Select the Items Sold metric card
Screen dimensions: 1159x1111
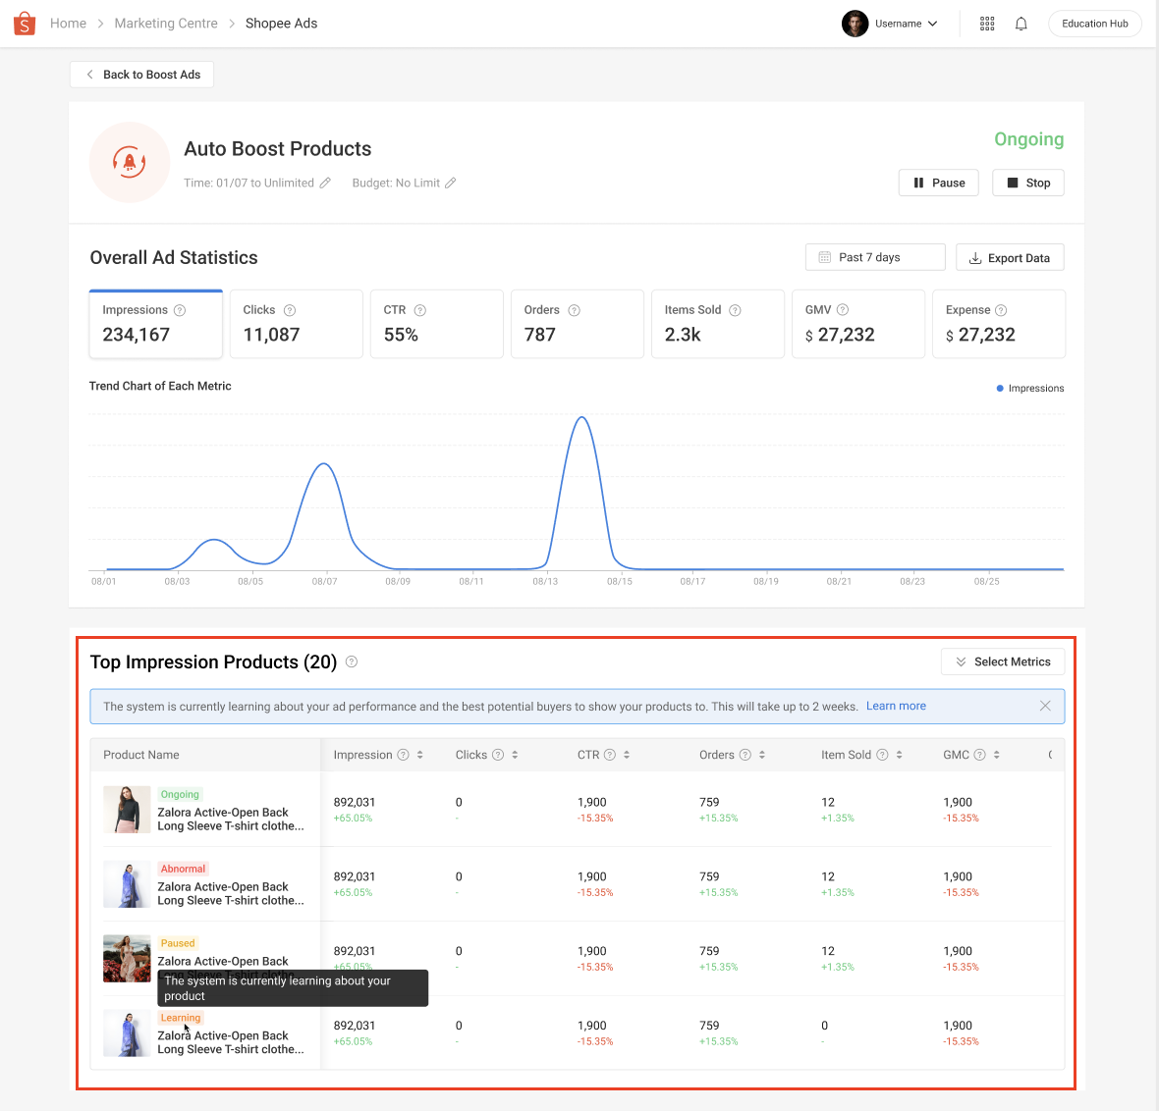[x=718, y=324]
